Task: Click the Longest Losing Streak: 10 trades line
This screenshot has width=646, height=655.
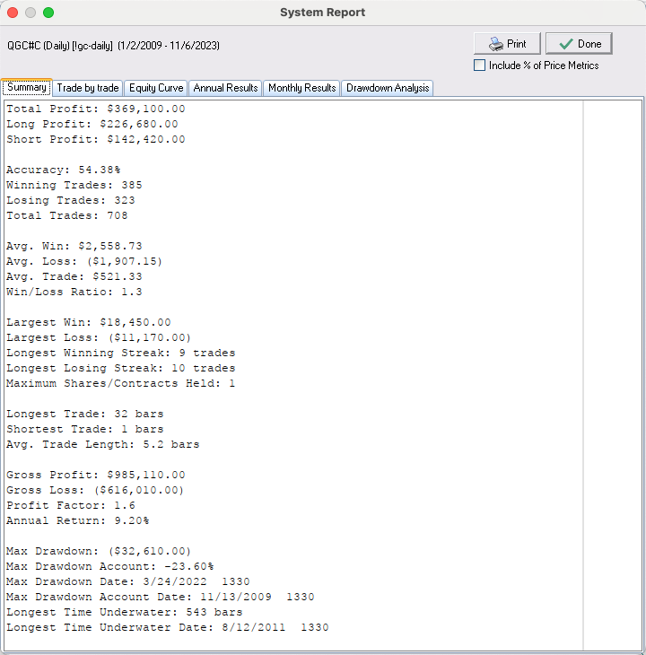Action: click(121, 368)
